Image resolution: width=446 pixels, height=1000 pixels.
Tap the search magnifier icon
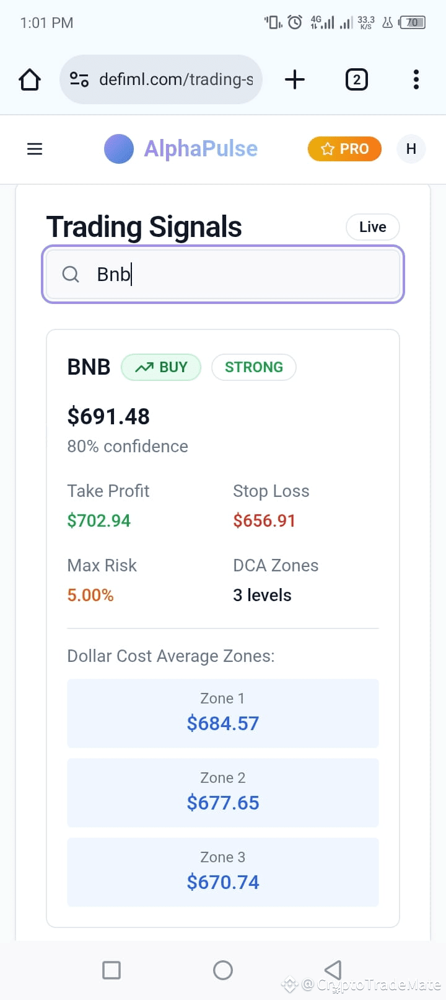click(71, 274)
